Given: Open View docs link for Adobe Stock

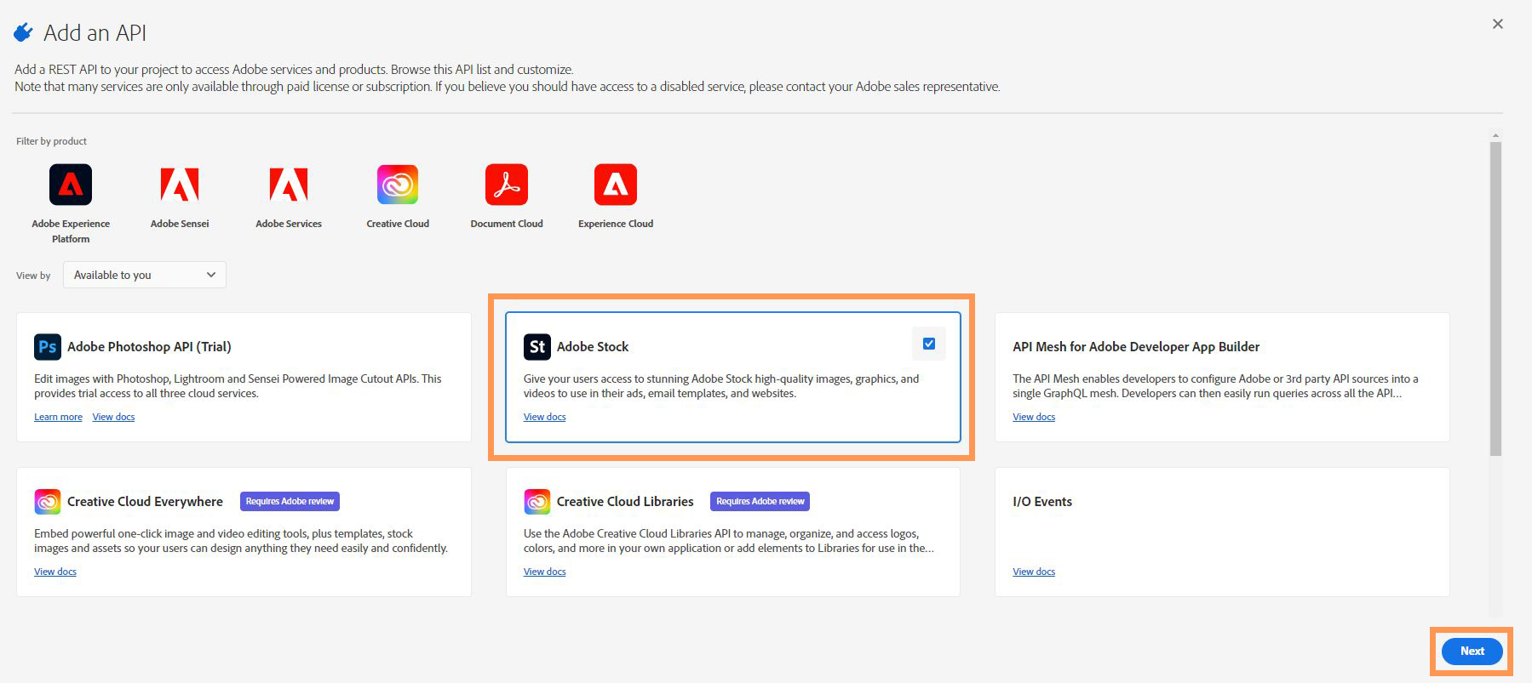Looking at the screenshot, I should 545,417.
